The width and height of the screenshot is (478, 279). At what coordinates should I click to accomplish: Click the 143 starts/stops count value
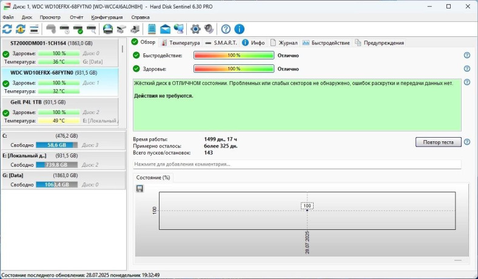click(x=208, y=153)
